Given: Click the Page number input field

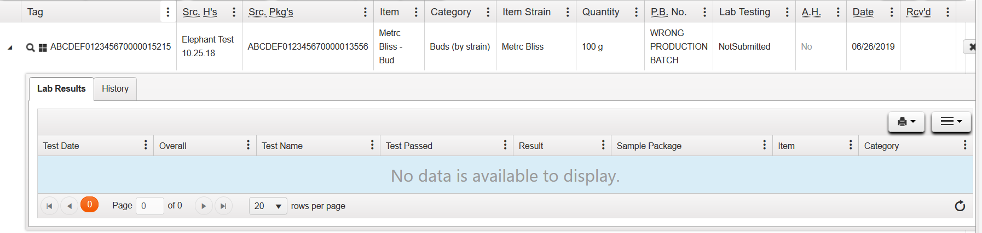Looking at the screenshot, I should click(x=149, y=206).
